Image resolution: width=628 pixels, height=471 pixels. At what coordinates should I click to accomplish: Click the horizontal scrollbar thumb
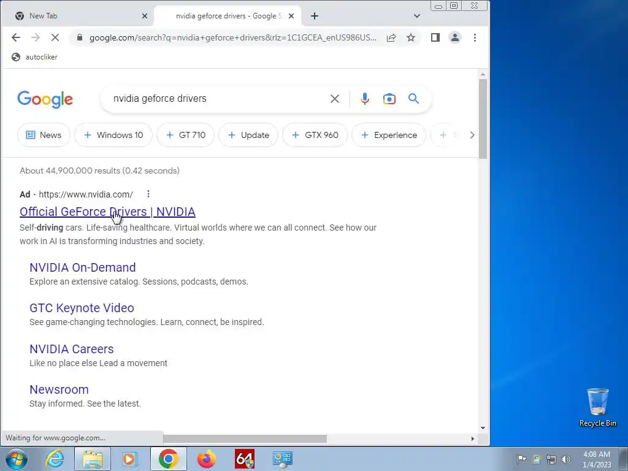point(245,438)
